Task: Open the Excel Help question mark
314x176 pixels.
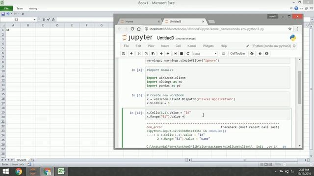Action: click(296, 8)
